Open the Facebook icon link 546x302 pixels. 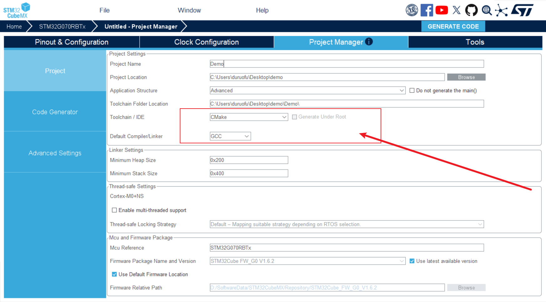click(427, 10)
